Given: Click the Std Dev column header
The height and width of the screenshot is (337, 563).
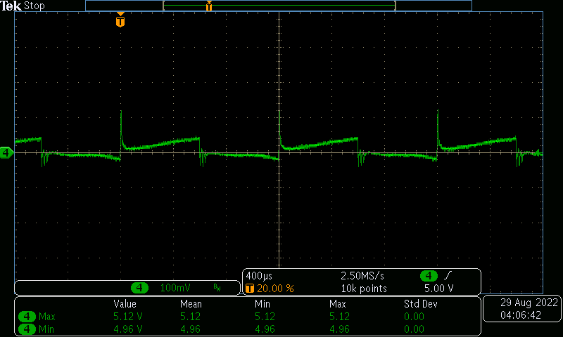Looking at the screenshot, I should click(x=420, y=304).
